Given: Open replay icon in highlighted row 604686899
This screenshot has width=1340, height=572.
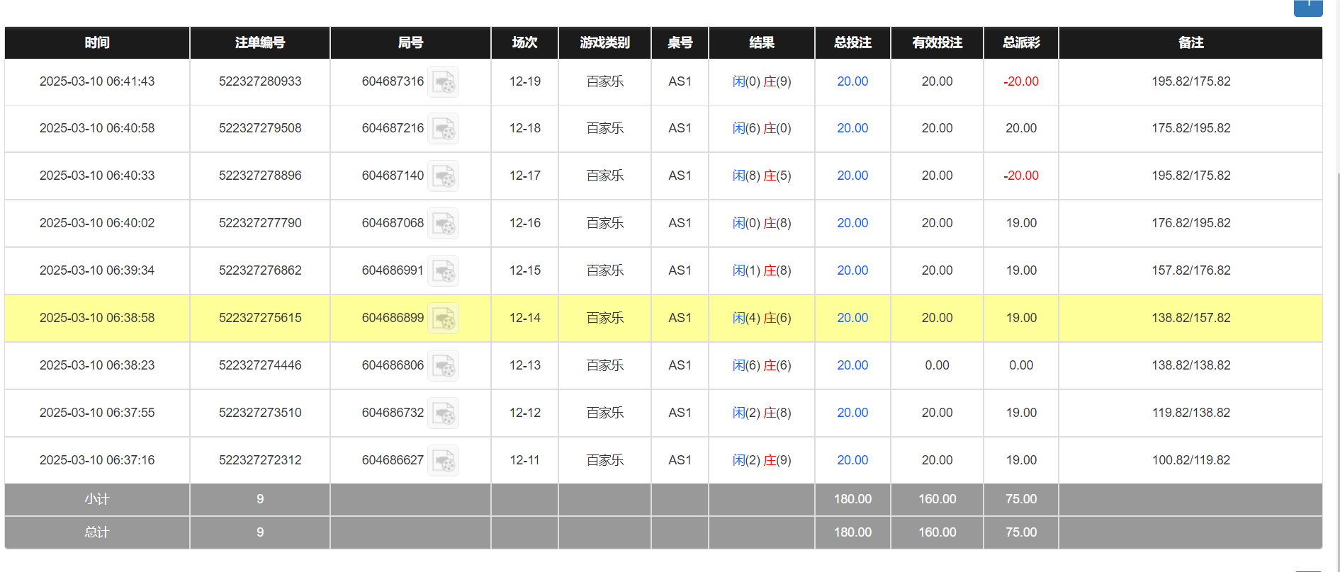Looking at the screenshot, I should point(444,319).
